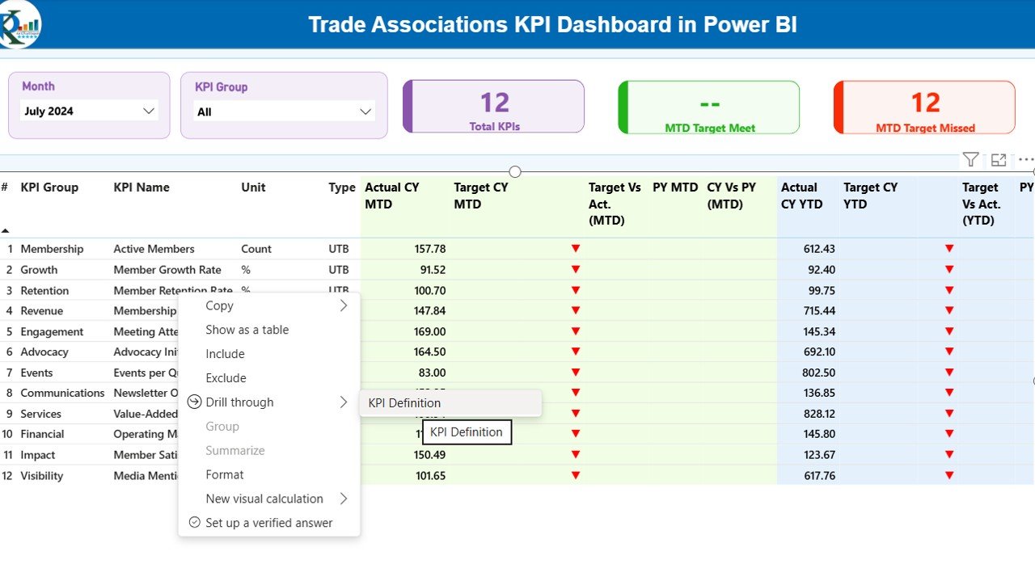Click the verified answer checkmark icon
1035x577 pixels.
[x=194, y=523]
